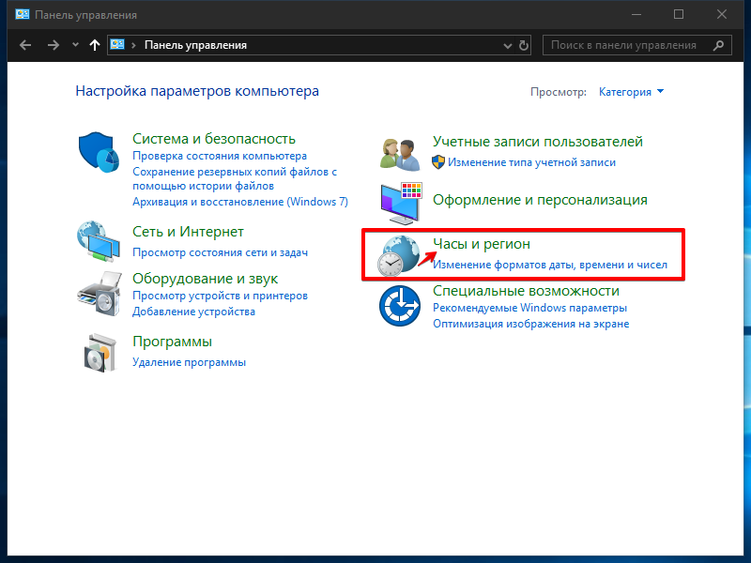
Task: Open the System and Security shield icon
Action: (99, 152)
